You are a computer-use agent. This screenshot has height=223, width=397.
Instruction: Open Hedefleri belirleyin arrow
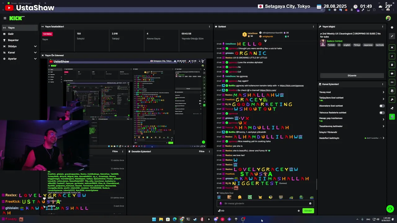(x=383, y=138)
